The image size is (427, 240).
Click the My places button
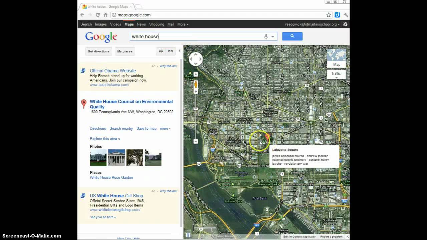pyautogui.click(x=125, y=51)
